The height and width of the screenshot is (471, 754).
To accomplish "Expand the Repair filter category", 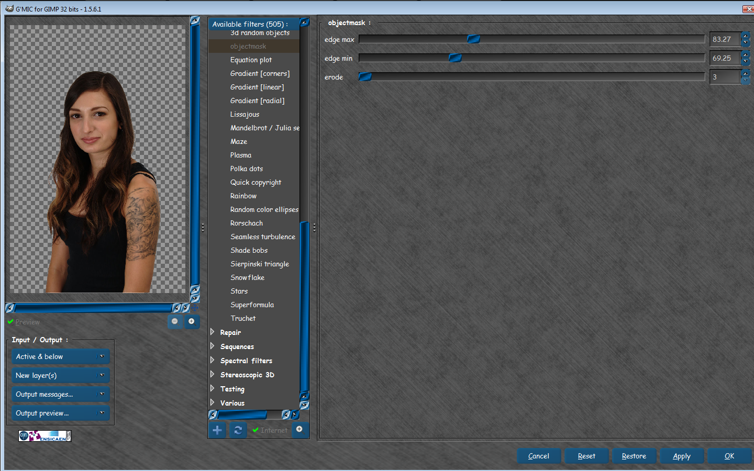I will [x=213, y=332].
